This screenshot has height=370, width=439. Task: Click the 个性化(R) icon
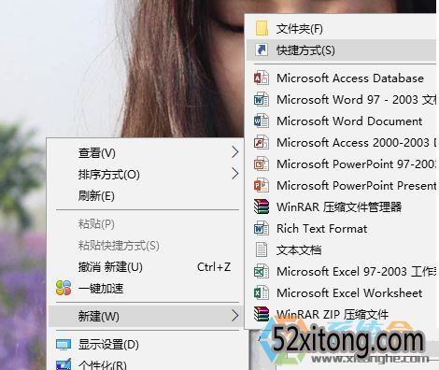pos(64,364)
